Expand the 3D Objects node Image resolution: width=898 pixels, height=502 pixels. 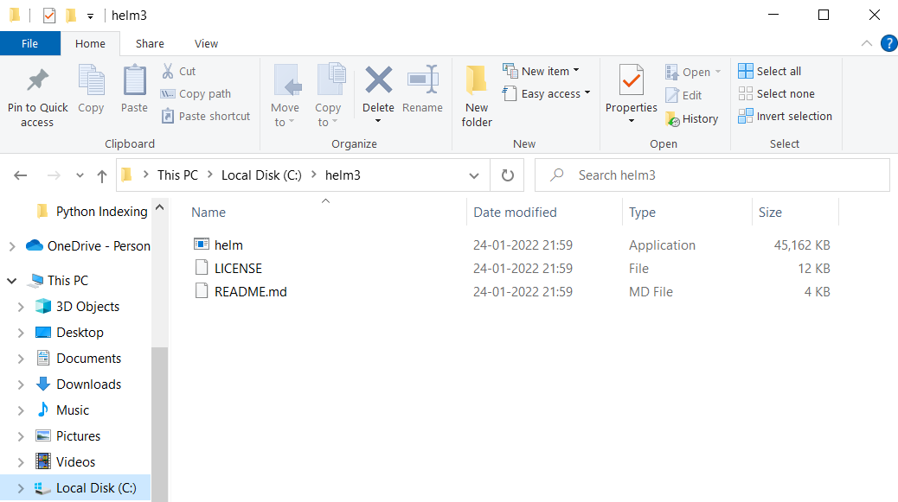pos(21,307)
